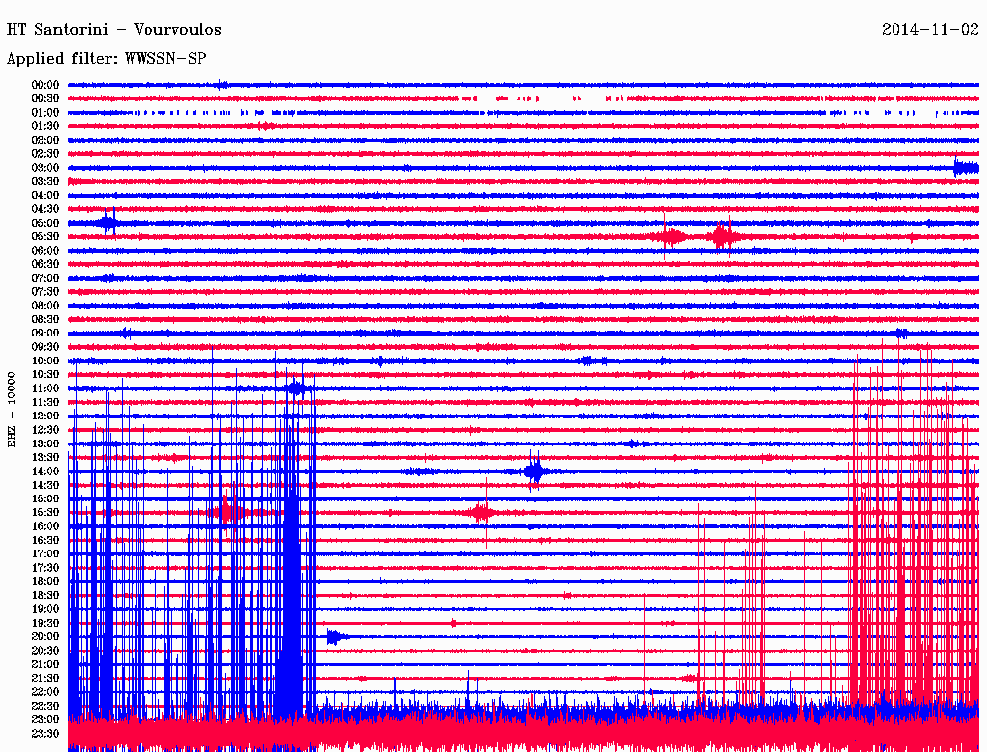Click the 15:00 time label
Viewport: 987px width, 752px height.
click(45, 498)
